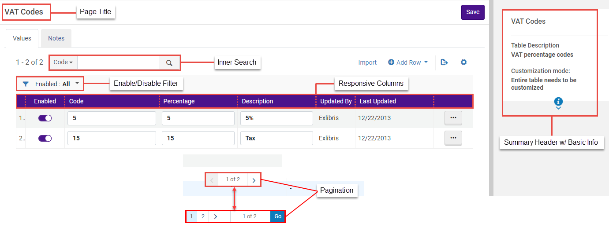Click the Code field containing 5
The image size is (609, 227).
tap(112, 118)
